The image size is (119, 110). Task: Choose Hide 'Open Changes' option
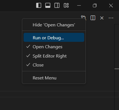(54, 25)
